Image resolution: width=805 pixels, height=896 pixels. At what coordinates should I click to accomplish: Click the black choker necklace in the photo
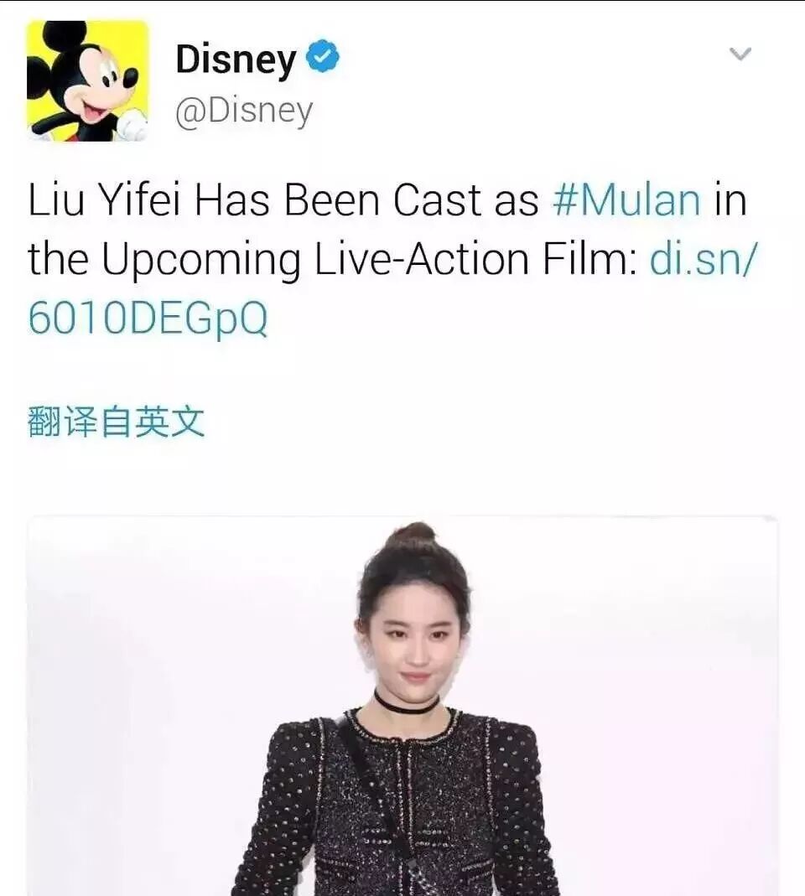click(406, 705)
